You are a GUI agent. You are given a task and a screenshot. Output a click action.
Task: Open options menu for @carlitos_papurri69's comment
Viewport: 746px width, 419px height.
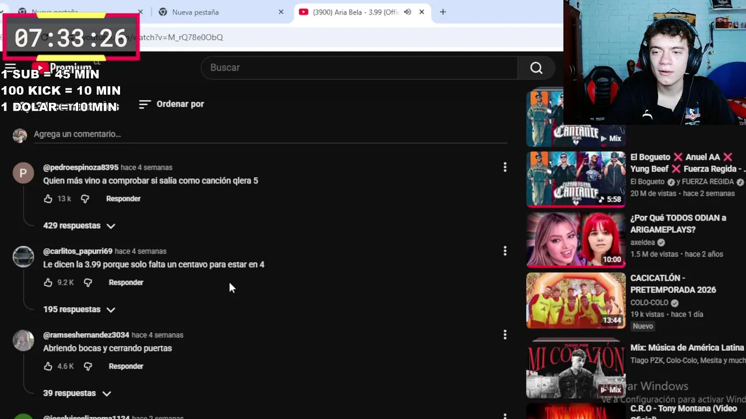point(505,251)
